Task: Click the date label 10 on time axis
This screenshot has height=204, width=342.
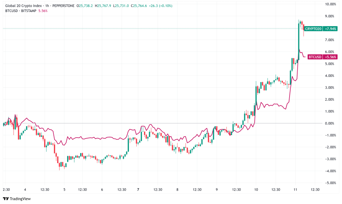Action: click(256, 190)
